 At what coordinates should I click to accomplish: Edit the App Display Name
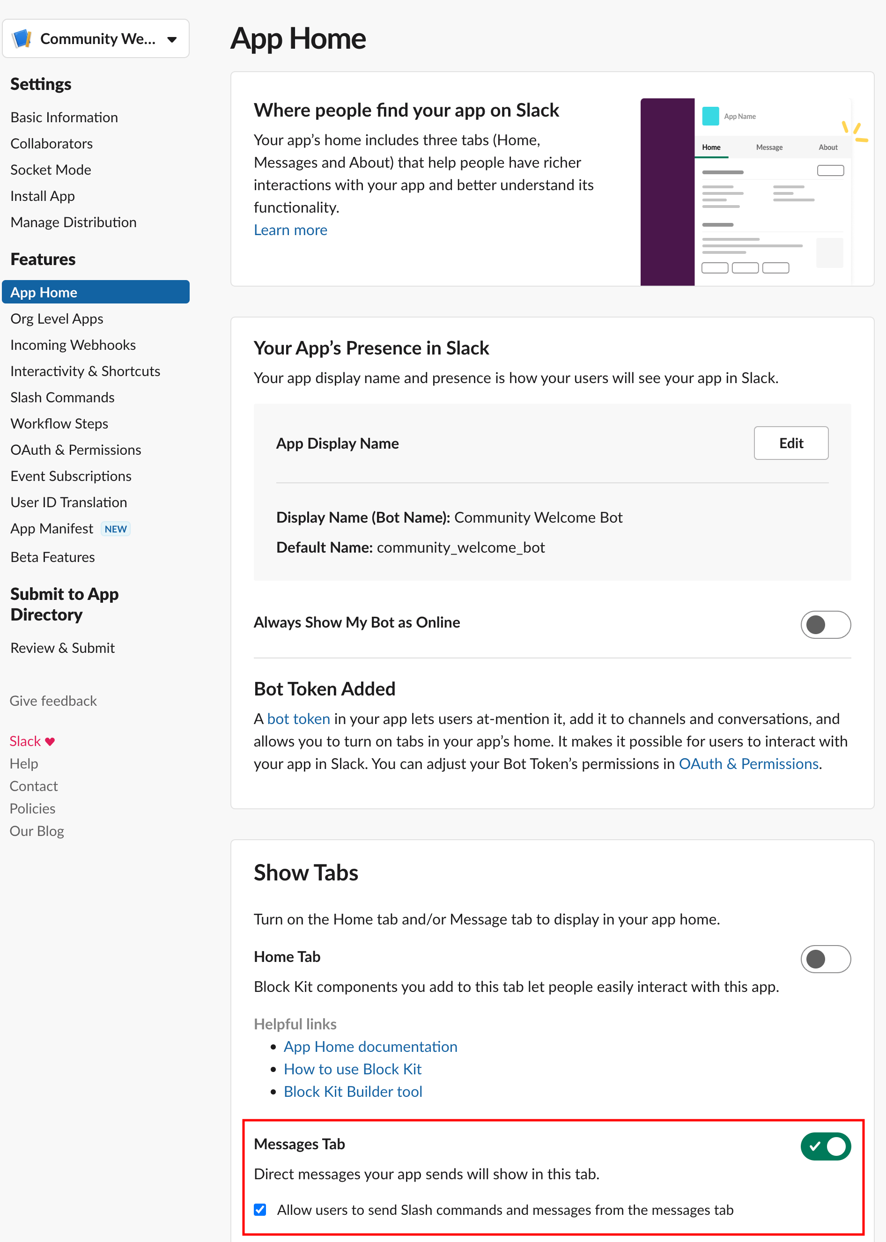pos(790,443)
